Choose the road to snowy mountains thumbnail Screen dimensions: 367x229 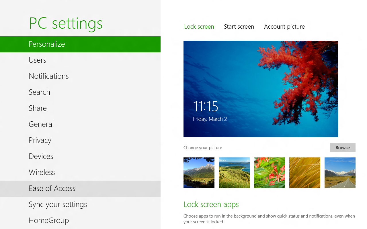[x=340, y=173]
